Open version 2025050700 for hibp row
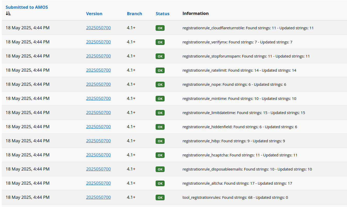The image size is (347, 207). click(x=98, y=141)
